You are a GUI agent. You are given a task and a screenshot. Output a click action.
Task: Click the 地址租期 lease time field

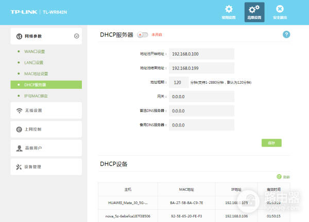(x=178, y=82)
